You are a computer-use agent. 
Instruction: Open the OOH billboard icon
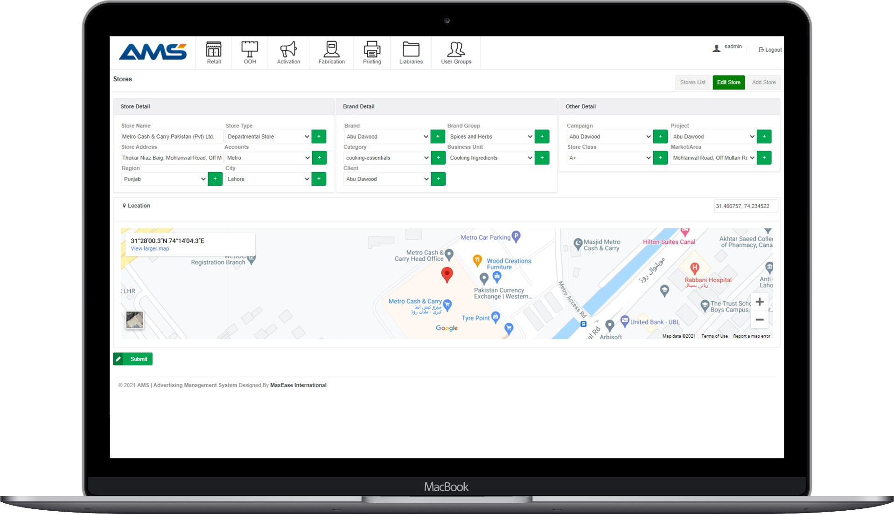(250, 53)
